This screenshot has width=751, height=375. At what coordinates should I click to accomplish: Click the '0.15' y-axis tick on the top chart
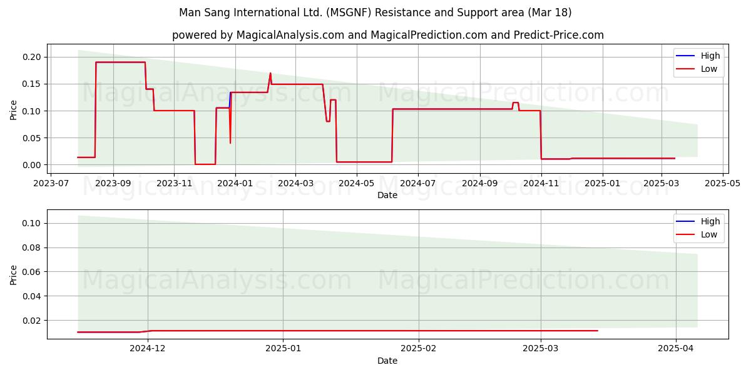(x=33, y=84)
